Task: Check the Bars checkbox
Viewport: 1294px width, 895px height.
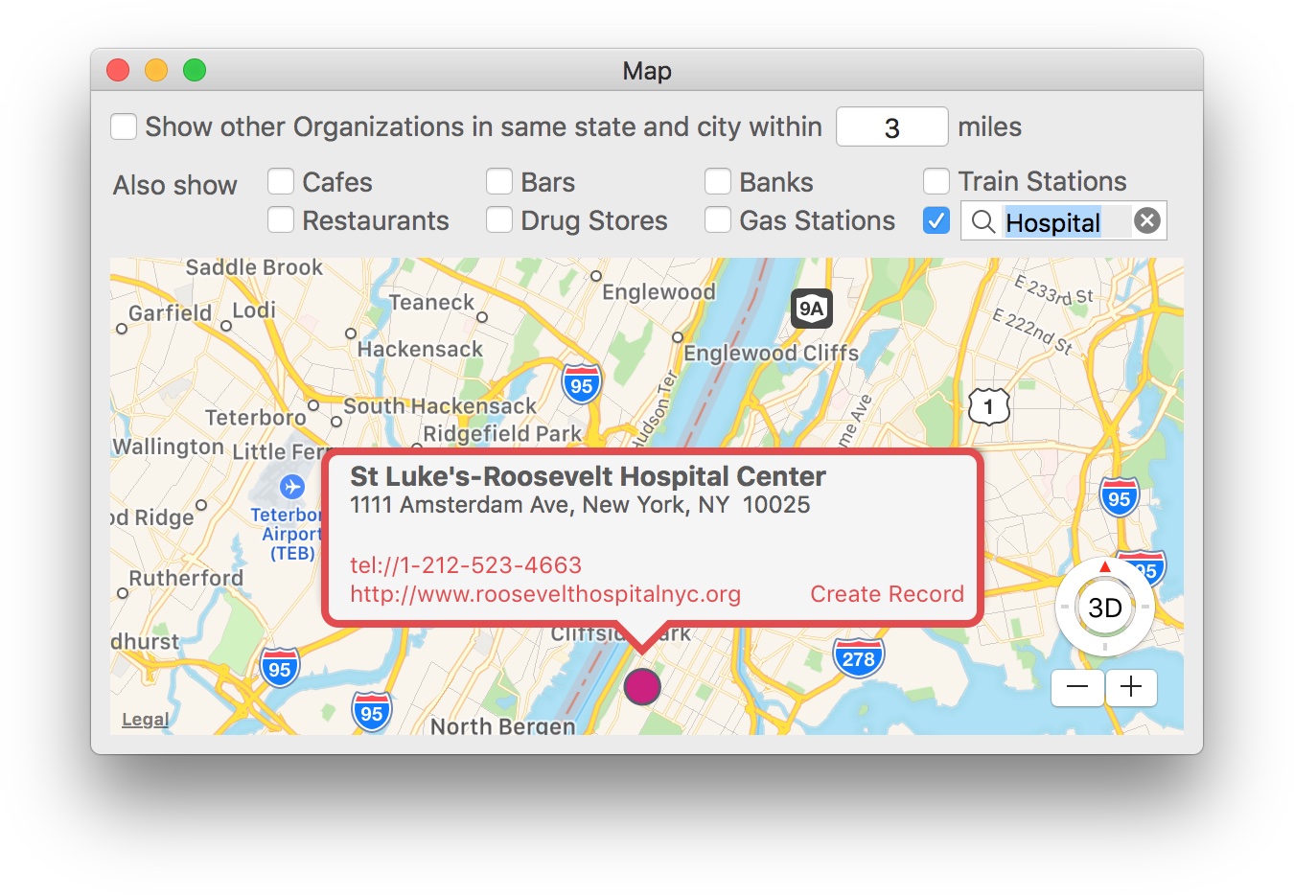Action: [x=499, y=181]
